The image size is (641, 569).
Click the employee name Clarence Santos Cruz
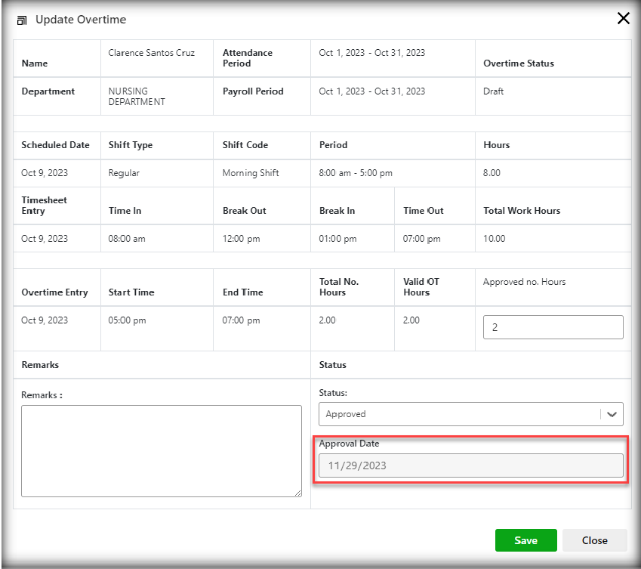coord(151,53)
